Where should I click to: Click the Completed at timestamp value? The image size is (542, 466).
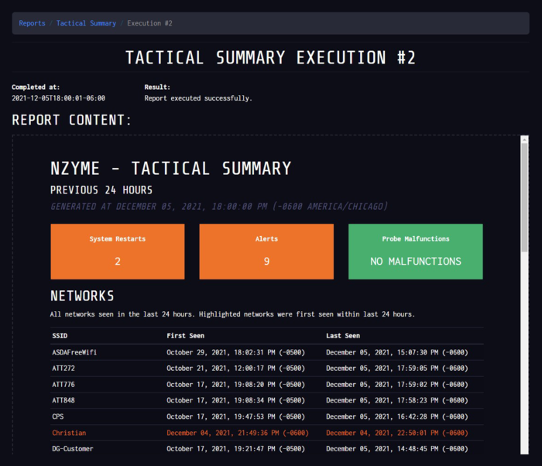[58, 98]
